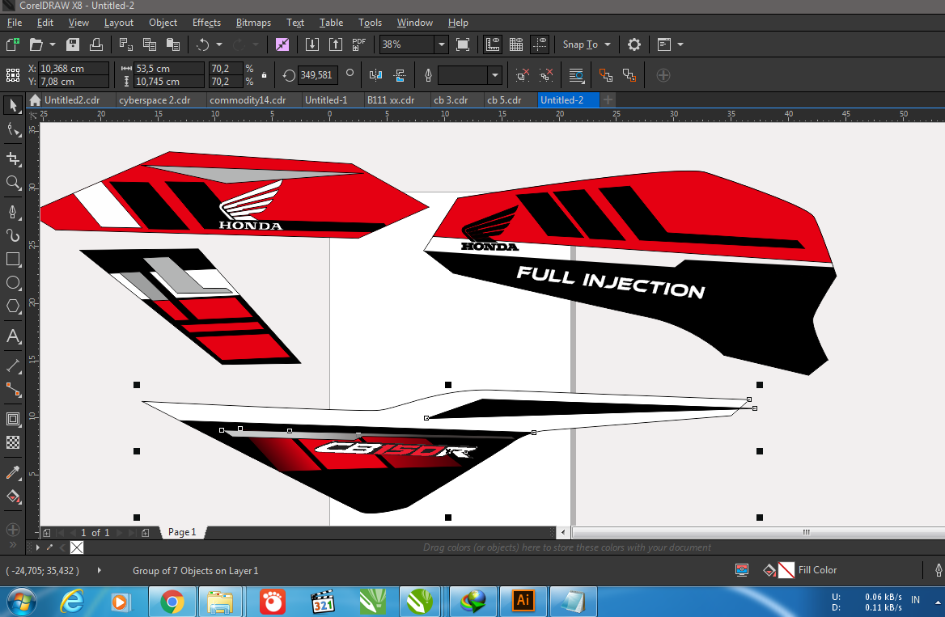Click the Export icon
This screenshot has width=945, height=617.
[335, 44]
